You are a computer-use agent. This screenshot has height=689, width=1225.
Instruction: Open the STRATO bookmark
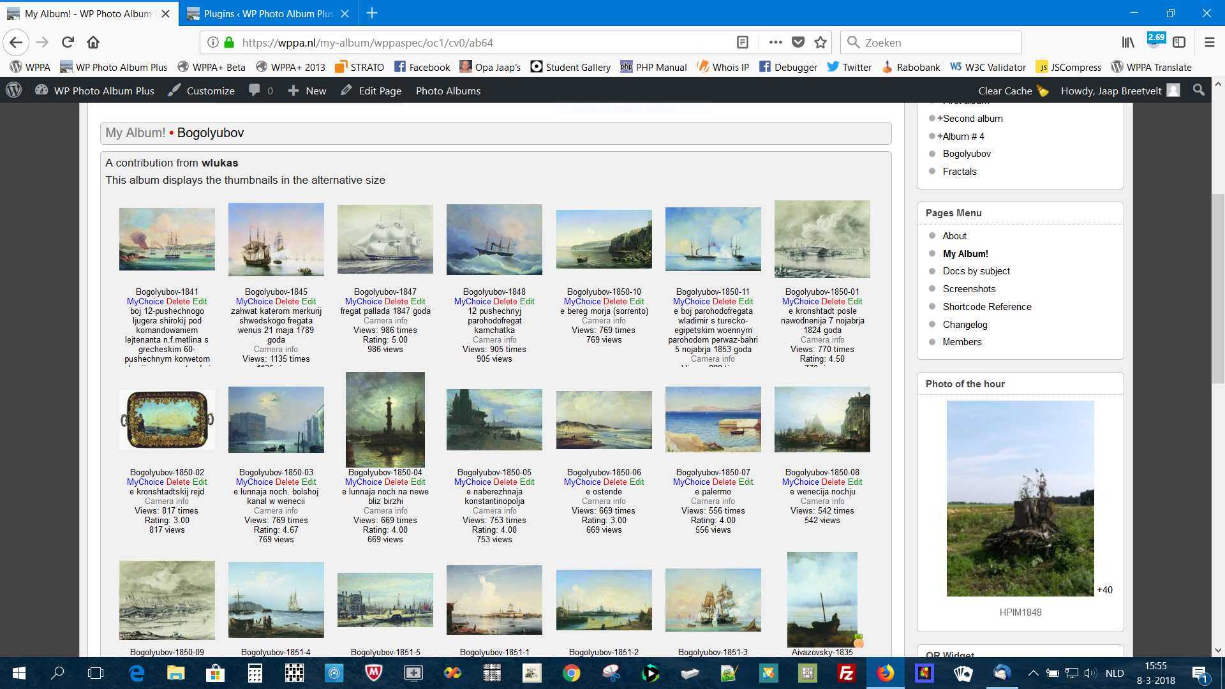click(359, 67)
